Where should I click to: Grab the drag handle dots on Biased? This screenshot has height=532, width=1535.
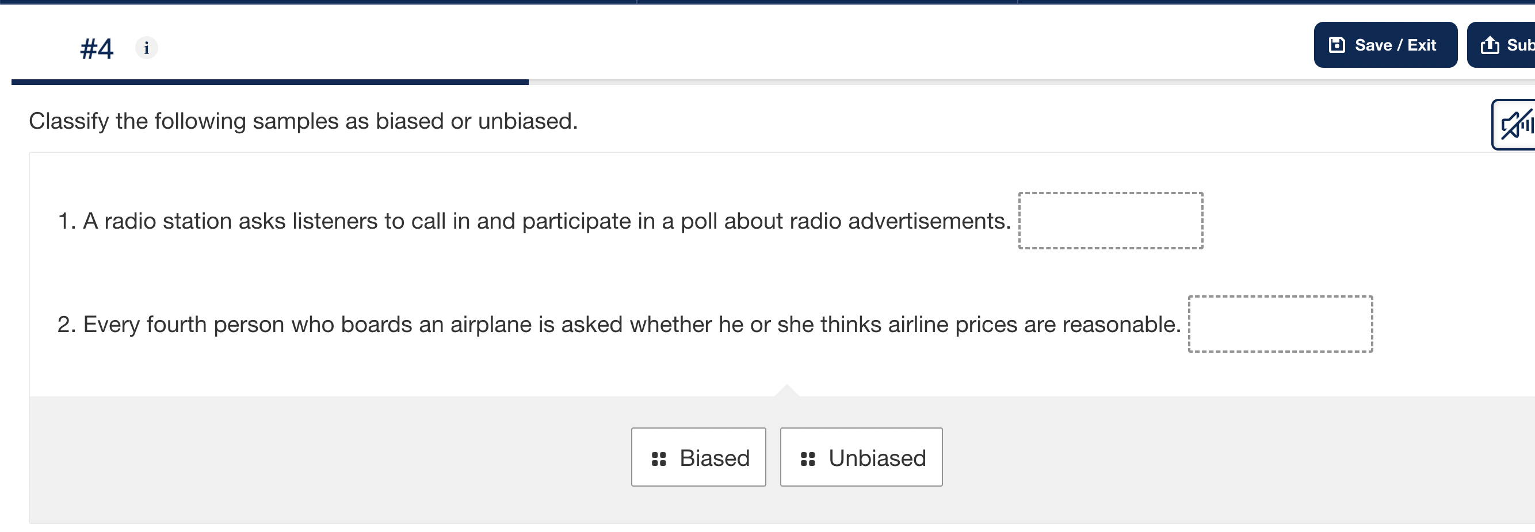pyautogui.click(x=658, y=459)
